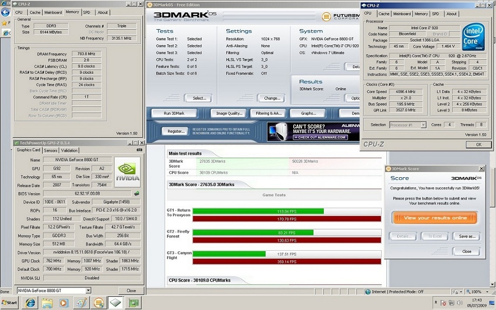496x310 pixels.
Task: Switch to Sensors tab in GPU-Z
Action: (x=51, y=151)
